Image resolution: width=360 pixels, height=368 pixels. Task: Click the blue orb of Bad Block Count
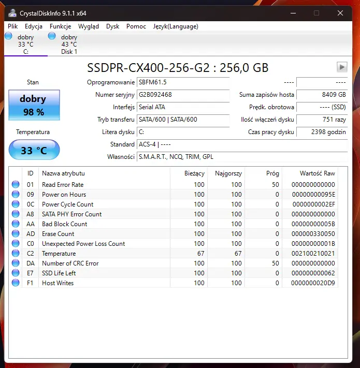point(16,224)
